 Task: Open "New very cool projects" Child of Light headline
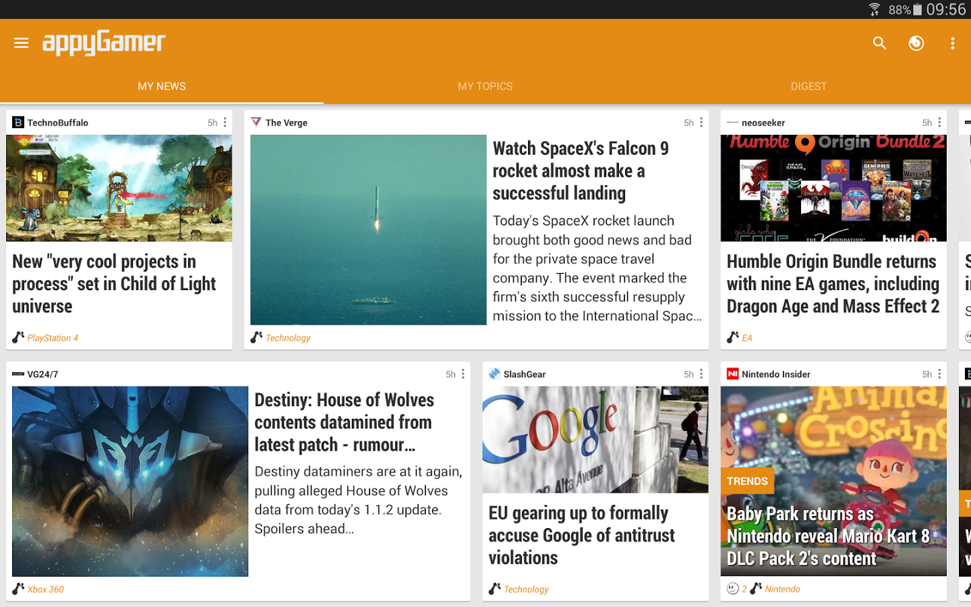(114, 284)
